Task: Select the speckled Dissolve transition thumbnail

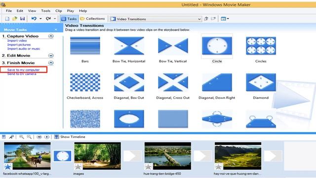Action: (85, 119)
